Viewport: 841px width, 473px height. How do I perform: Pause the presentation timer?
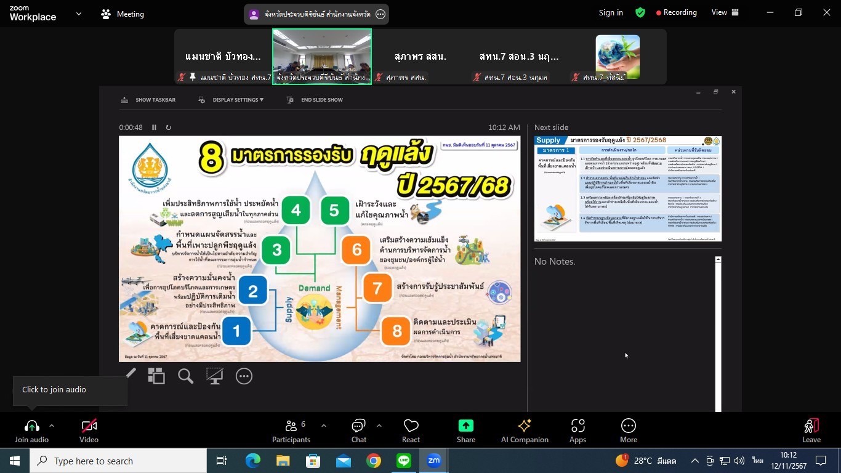pos(154,127)
